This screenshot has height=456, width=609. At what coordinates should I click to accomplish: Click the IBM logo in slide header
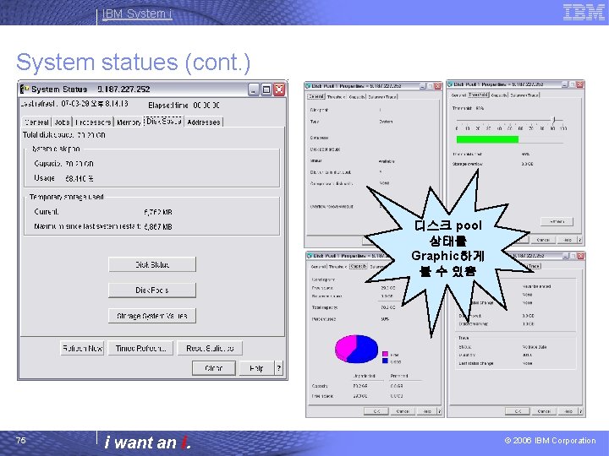coord(584,13)
